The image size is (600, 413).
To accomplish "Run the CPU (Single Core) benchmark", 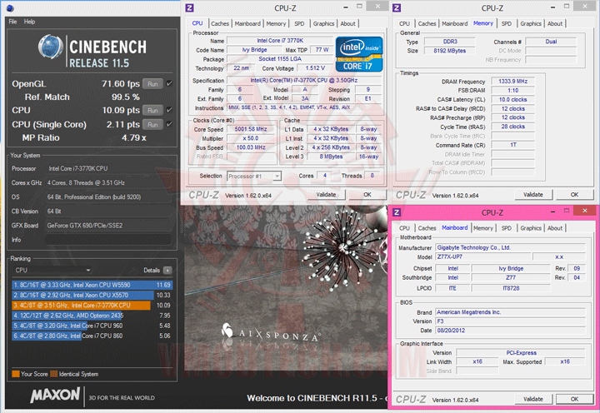I will (x=152, y=124).
